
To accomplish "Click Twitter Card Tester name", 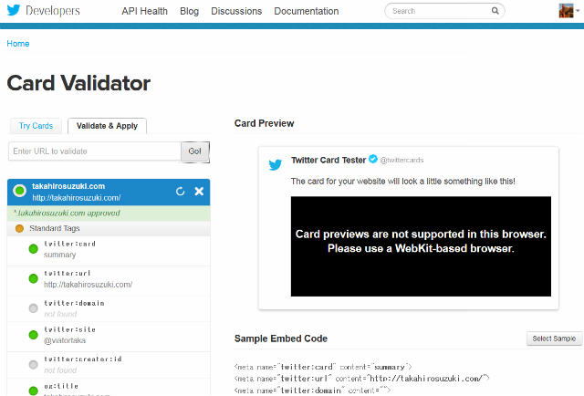I will point(328,161).
